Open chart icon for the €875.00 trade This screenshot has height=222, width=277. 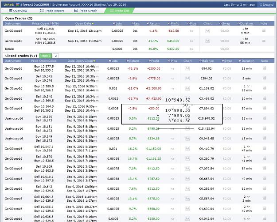187,199
